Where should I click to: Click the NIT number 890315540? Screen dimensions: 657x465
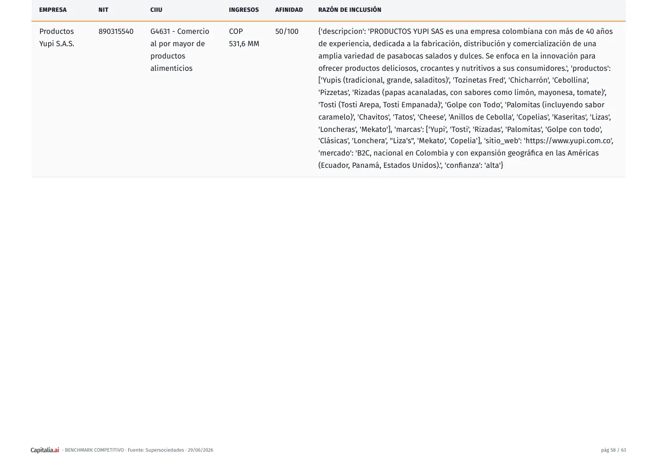pos(116,31)
